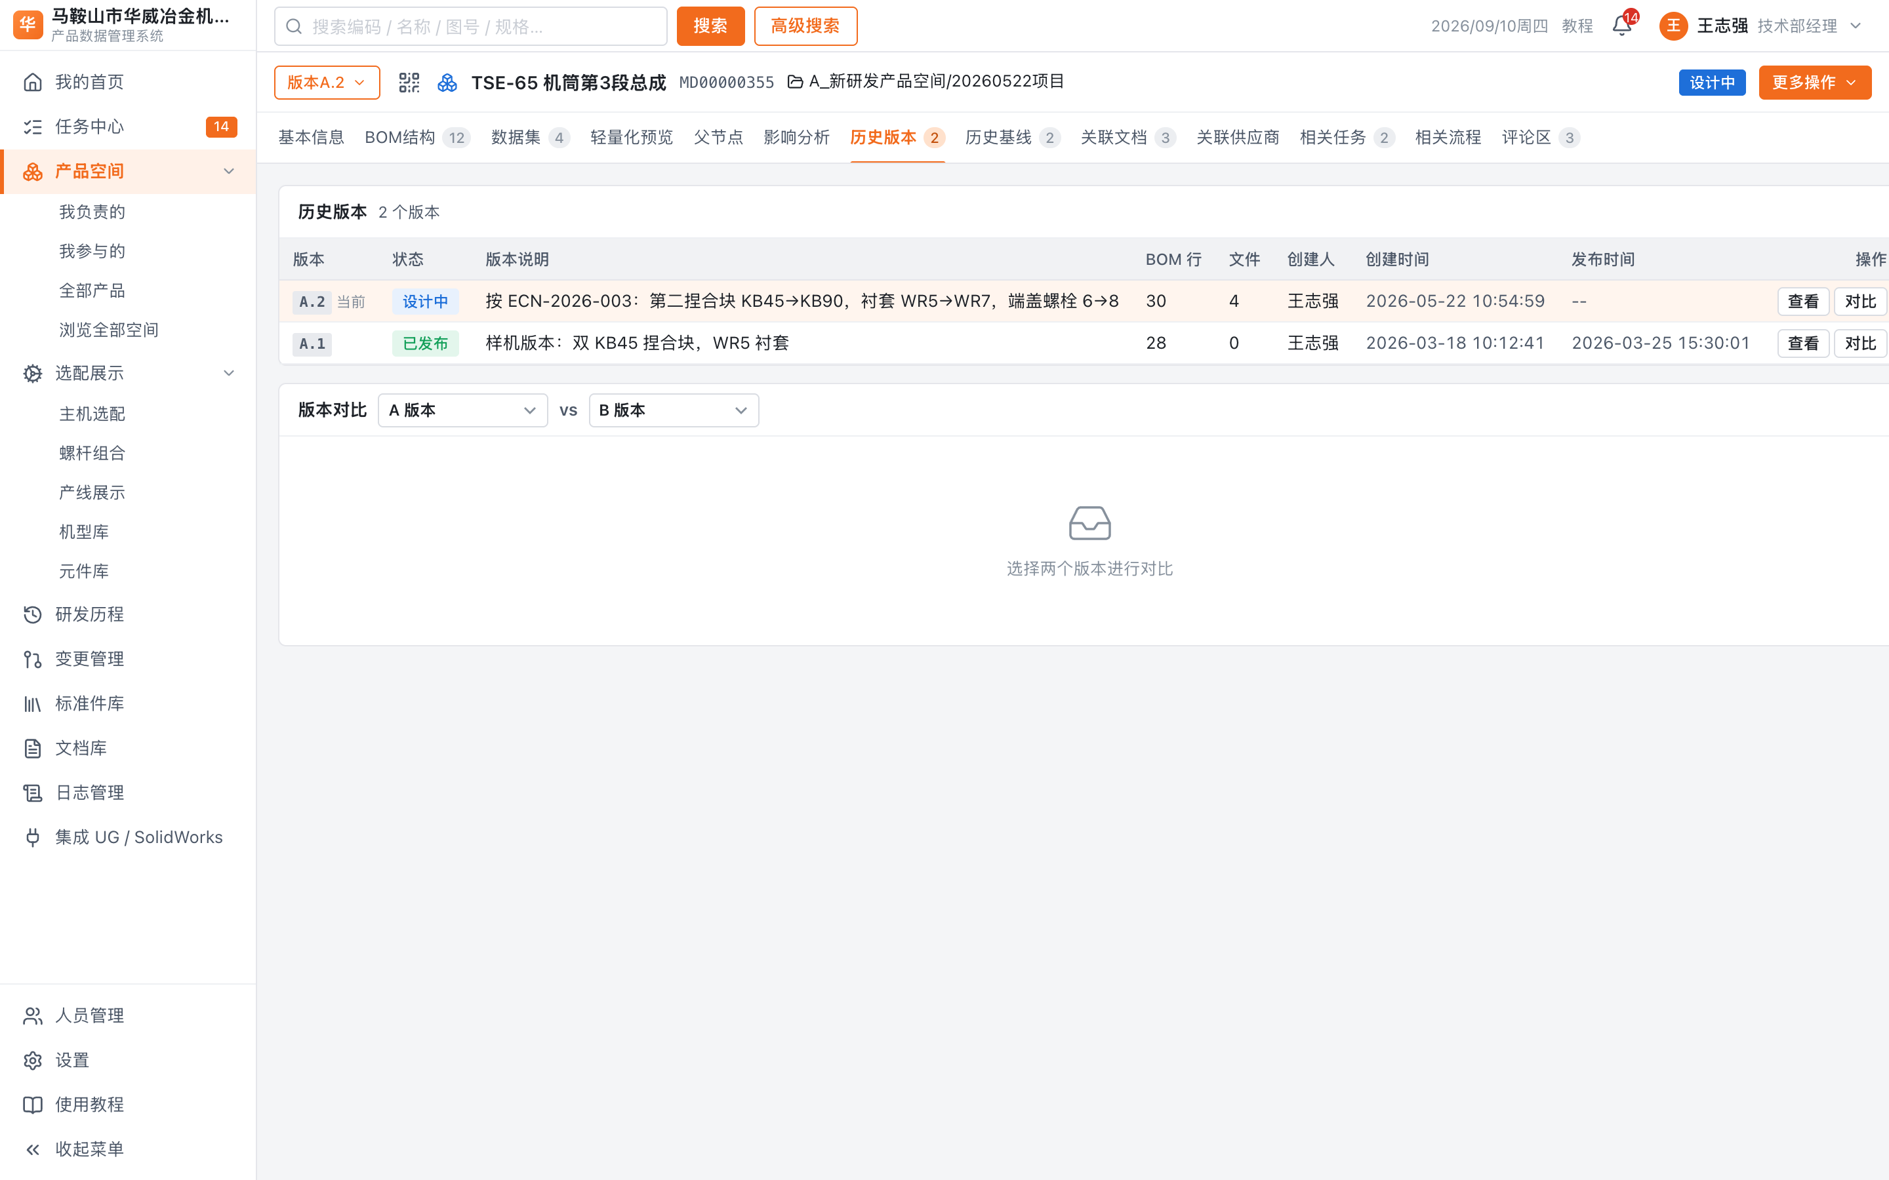This screenshot has width=1889, height=1180.
Task: Click the notification bell icon
Action: (1621, 26)
